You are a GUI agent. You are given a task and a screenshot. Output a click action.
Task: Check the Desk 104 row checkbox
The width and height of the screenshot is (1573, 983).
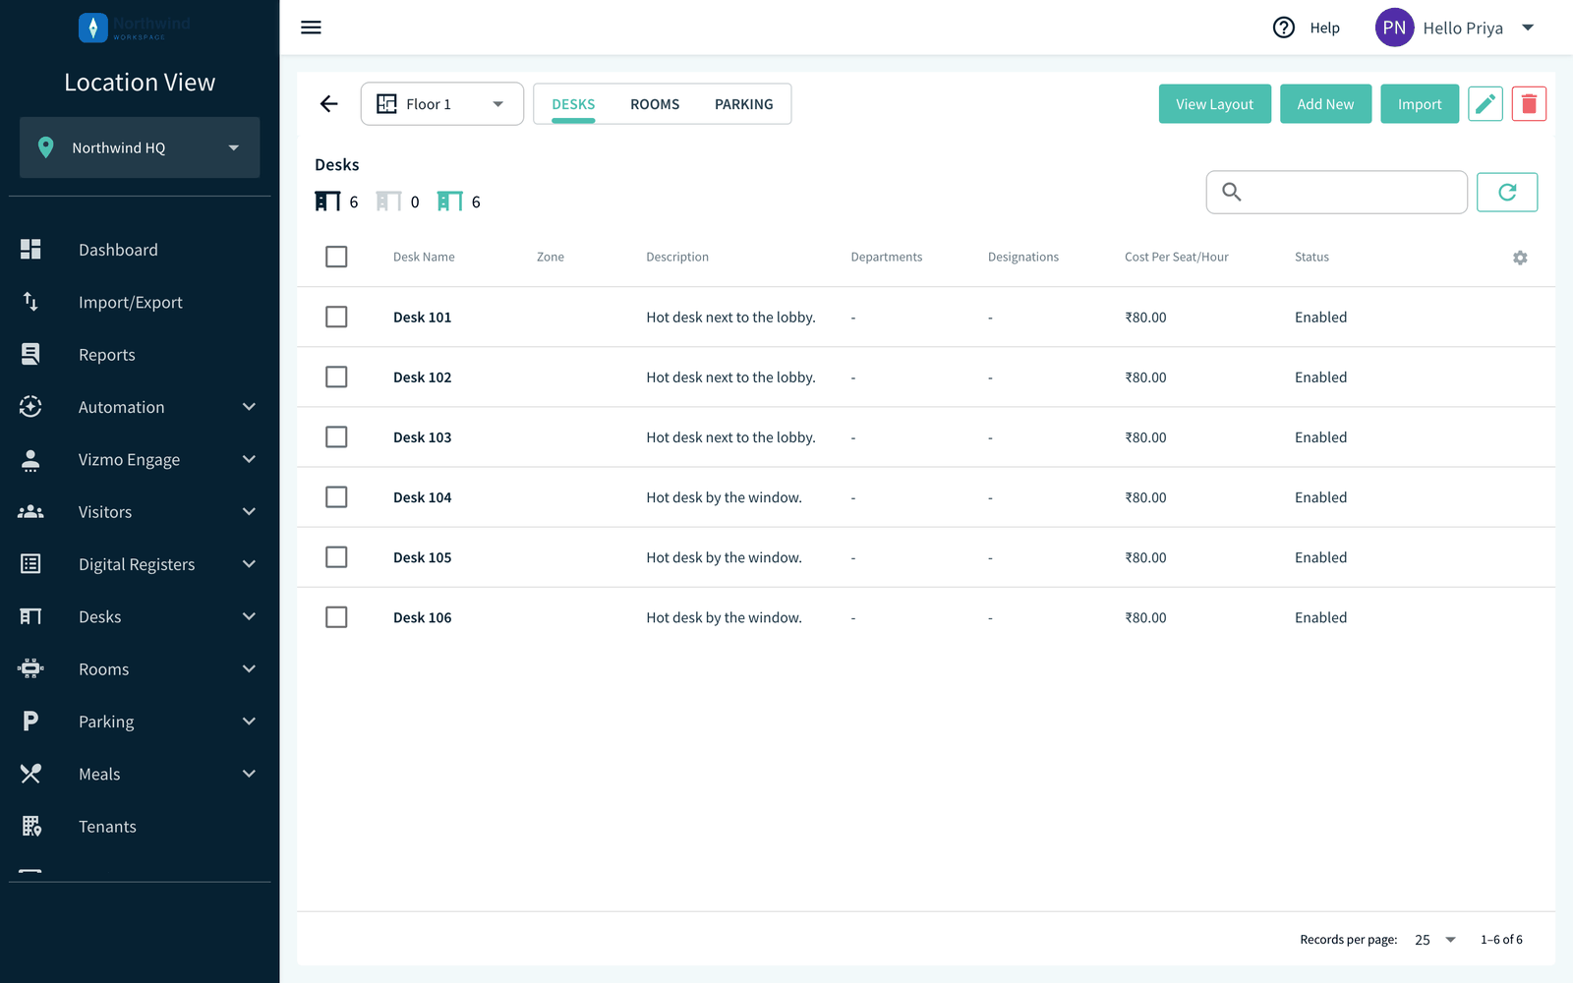point(336,496)
